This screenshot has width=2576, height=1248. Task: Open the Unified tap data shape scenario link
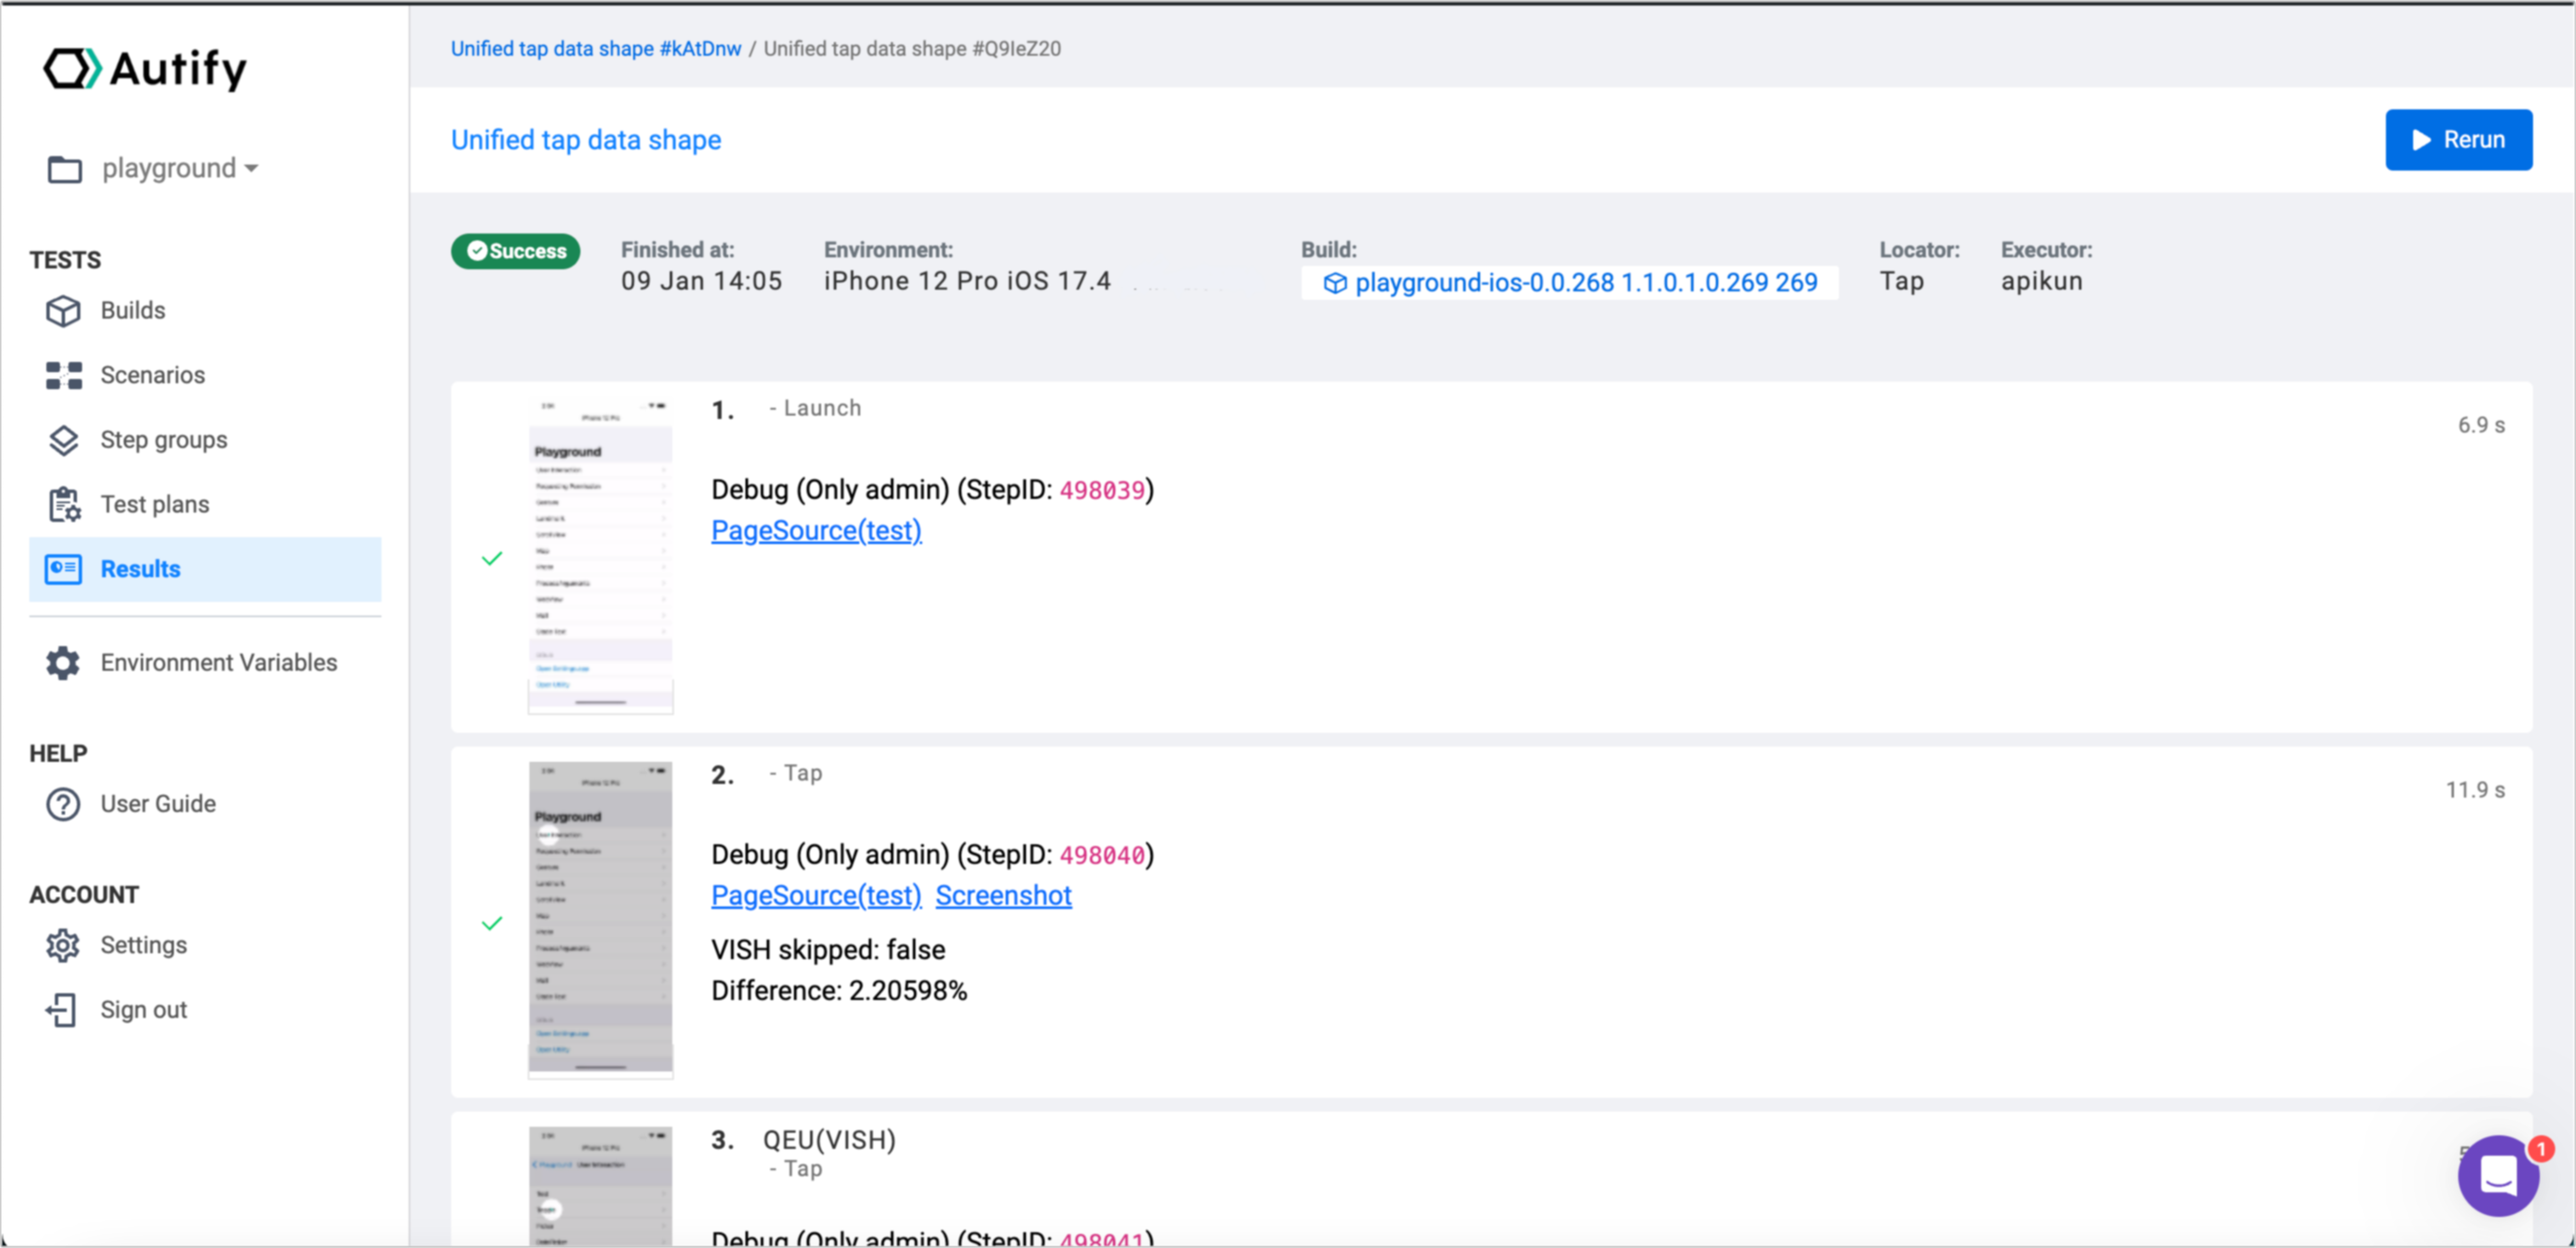click(x=586, y=139)
